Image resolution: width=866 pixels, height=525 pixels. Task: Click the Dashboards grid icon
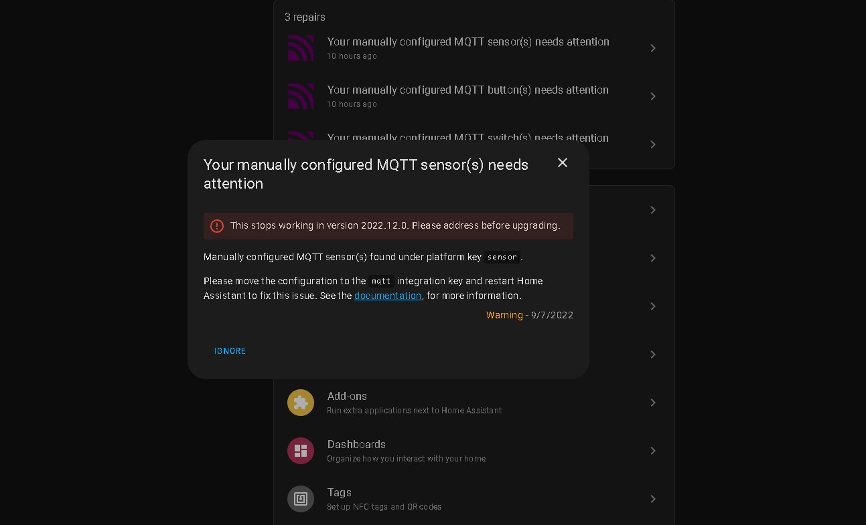(301, 451)
